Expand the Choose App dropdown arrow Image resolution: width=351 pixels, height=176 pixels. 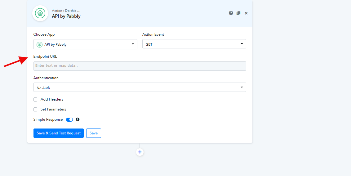click(x=133, y=44)
